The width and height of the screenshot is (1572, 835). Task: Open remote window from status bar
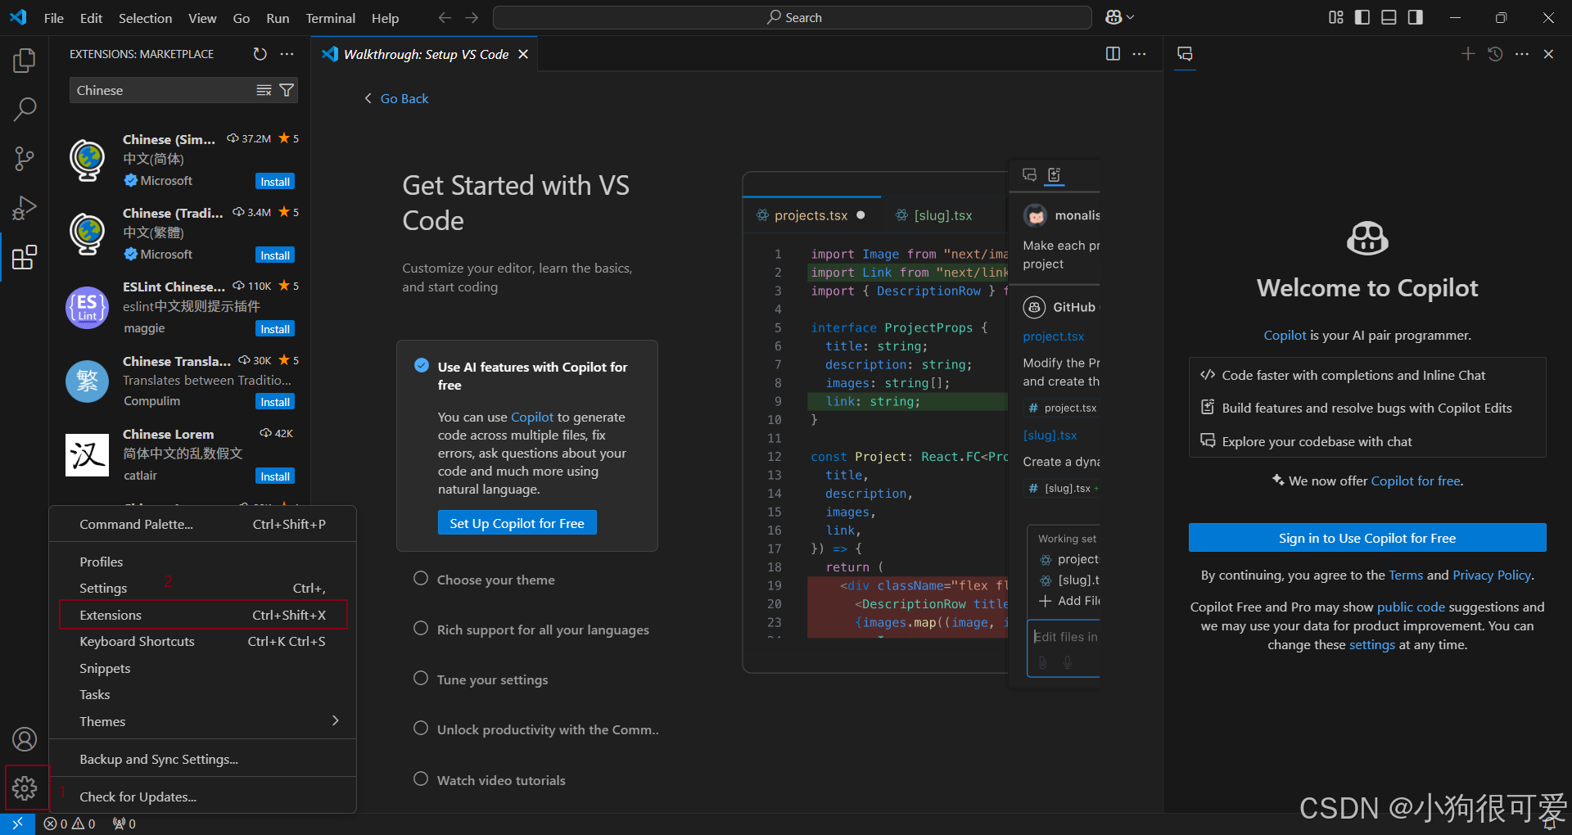pyautogui.click(x=17, y=824)
